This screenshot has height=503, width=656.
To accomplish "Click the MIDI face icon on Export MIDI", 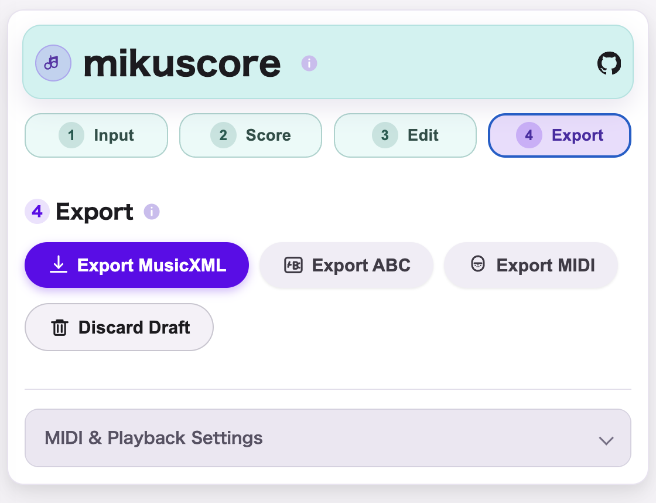I will [x=479, y=265].
